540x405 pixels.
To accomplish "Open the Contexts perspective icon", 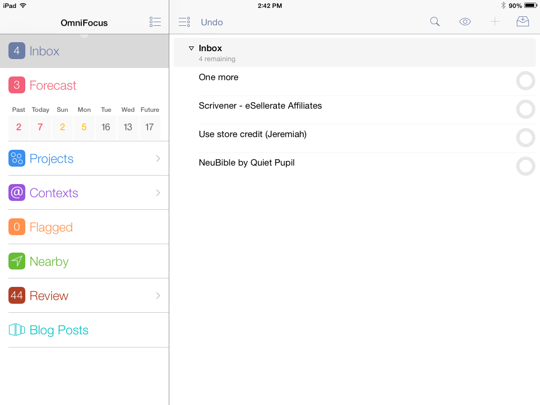I will coord(16,192).
